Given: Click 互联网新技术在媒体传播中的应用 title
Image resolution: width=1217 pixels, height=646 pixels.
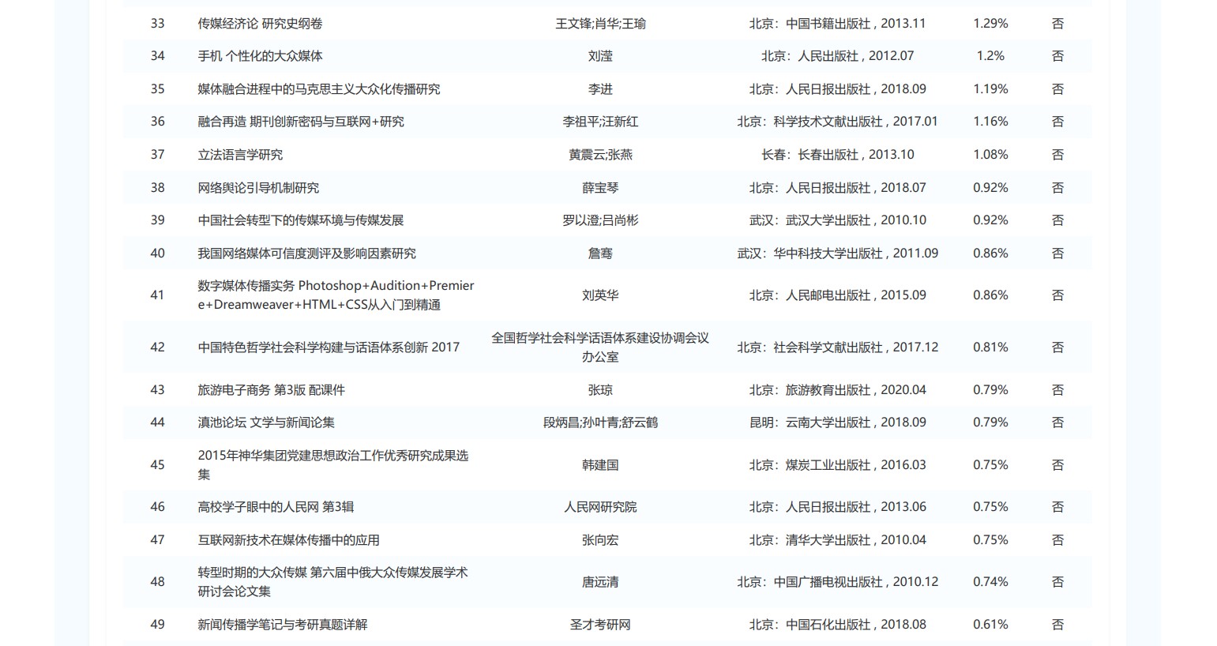Looking at the screenshot, I should pyautogui.click(x=288, y=540).
